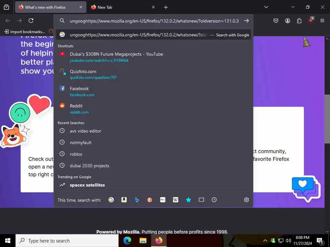Open a new tab with plus button

pyautogui.click(x=166, y=7)
